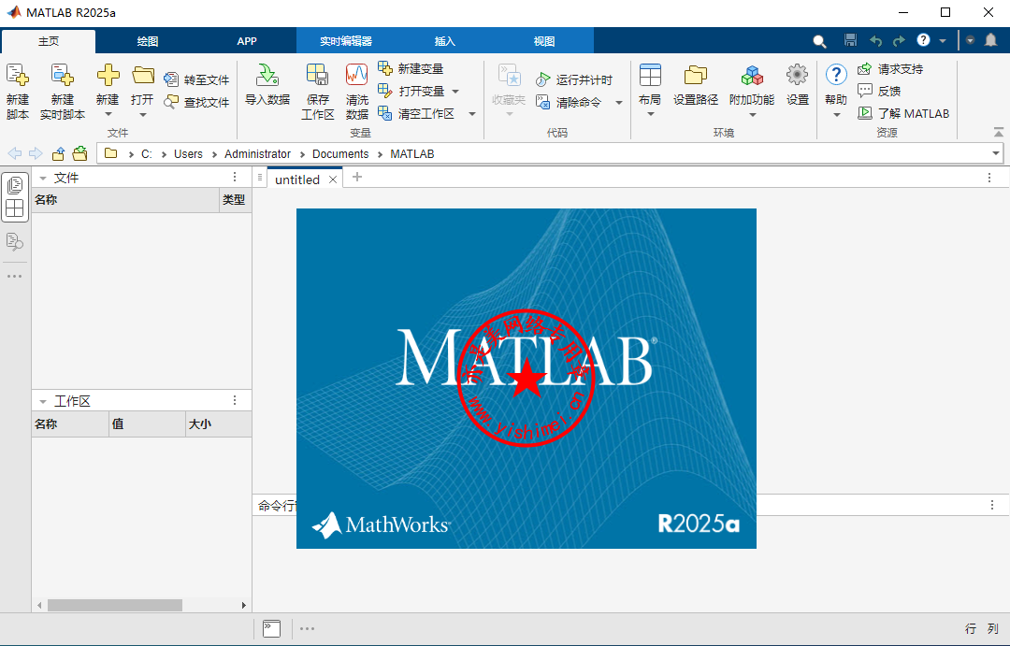Toggle the workspace panel sidebar icon
This screenshot has height=646, width=1010.
tap(14, 208)
